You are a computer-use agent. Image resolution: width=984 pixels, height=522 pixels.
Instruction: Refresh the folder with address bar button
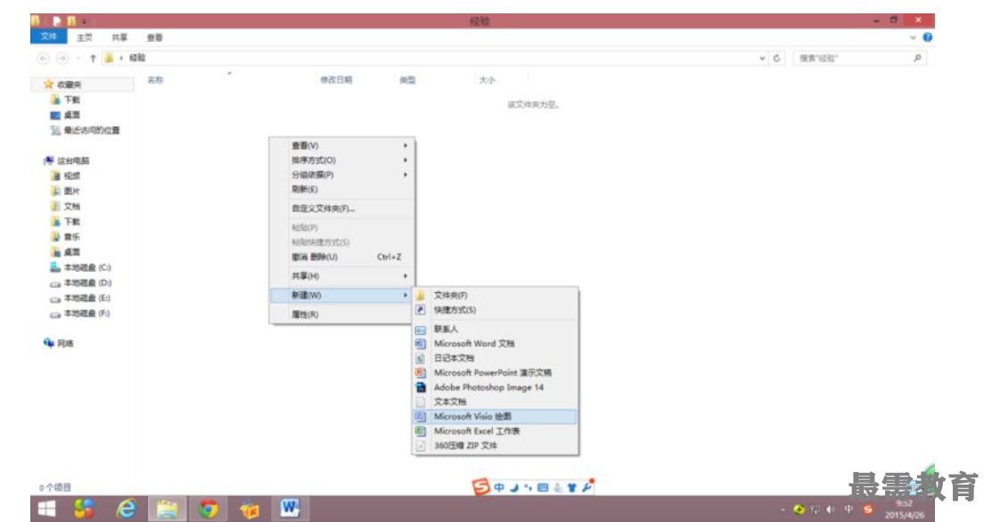(777, 58)
